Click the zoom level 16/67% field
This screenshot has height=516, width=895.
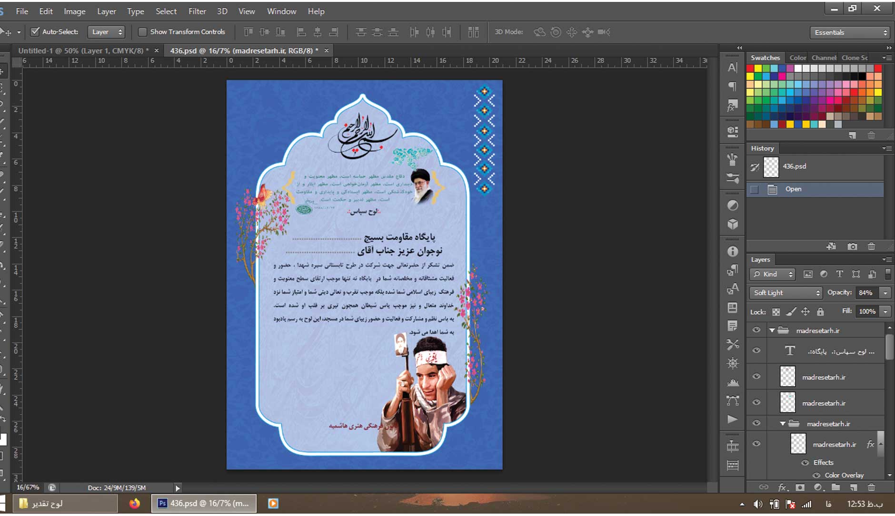click(x=28, y=487)
